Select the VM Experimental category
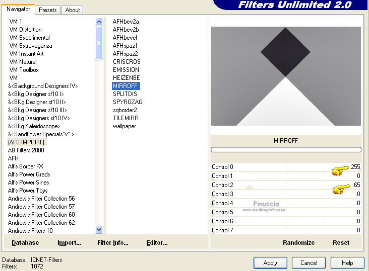Image resolution: width=369 pixels, height=271 pixels. coord(29,38)
